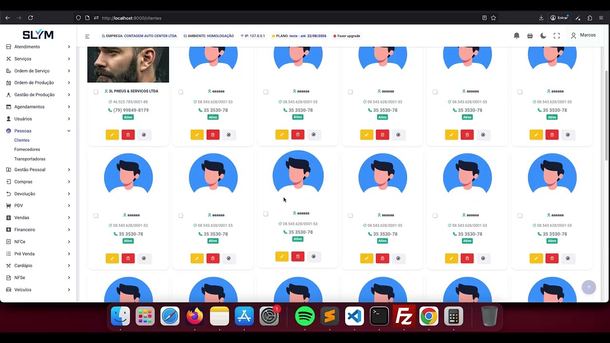This screenshot has height=343, width=610.
Task: Click the EMPRESA: CONTAGEM AUTO CENTER LTDA label
Action: pos(139,36)
